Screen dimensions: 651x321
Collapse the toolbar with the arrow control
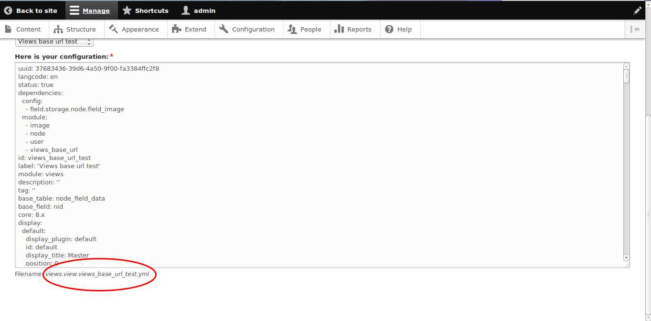[635, 29]
